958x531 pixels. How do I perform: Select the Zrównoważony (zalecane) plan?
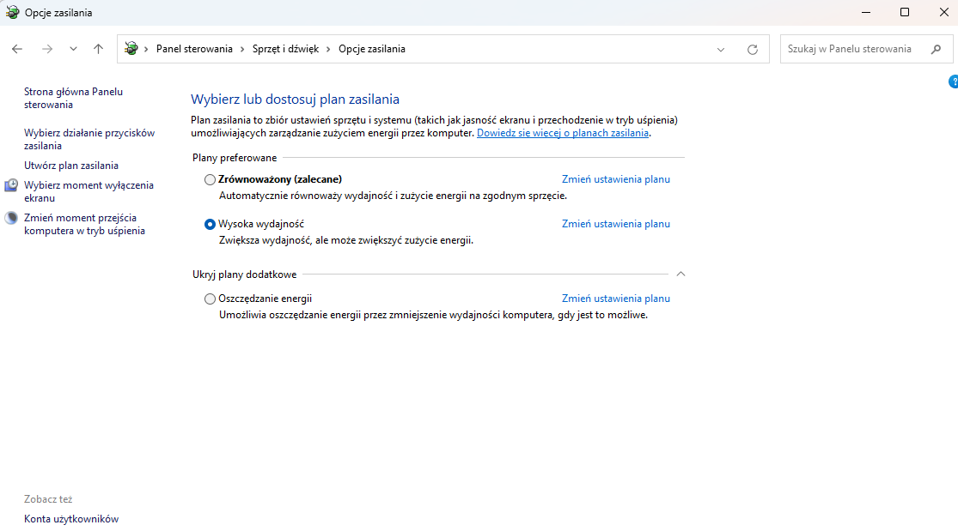pyautogui.click(x=210, y=179)
